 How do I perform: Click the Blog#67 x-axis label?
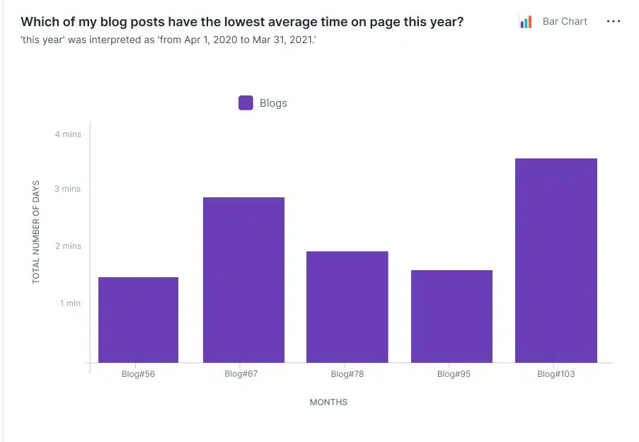(x=241, y=374)
